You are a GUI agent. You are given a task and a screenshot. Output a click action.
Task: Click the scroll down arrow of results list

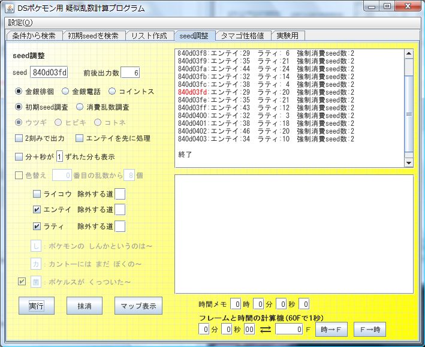(x=409, y=163)
